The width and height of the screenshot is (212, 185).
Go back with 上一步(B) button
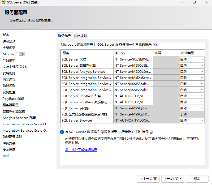(148, 179)
